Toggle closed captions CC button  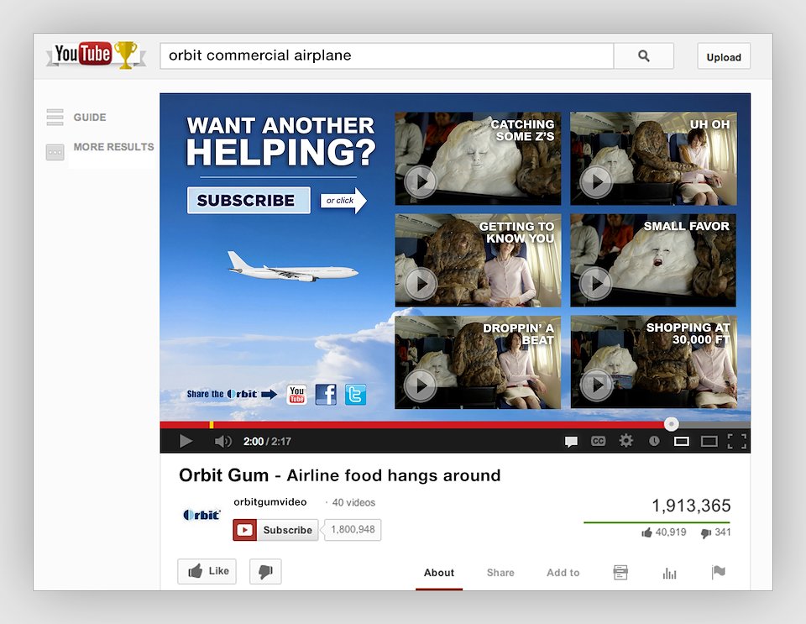598,441
